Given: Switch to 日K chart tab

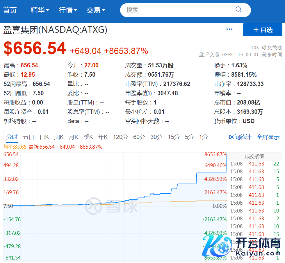Looking at the screenshot, I should coord(44,137).
